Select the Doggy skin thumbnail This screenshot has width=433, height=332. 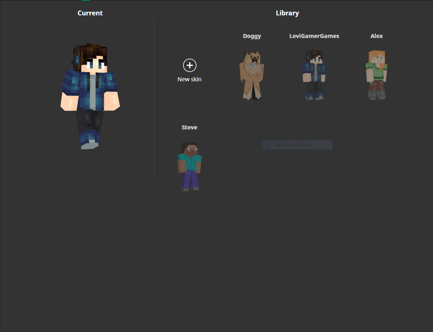(x=252, y=75)
